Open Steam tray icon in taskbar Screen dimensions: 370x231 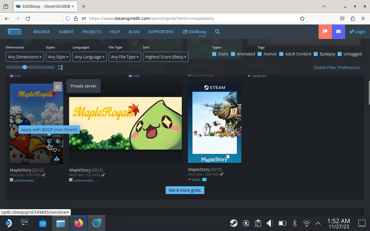click(x=234, y=223)
